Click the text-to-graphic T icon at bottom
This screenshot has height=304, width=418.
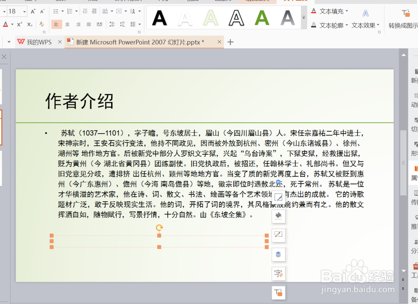pyautogui.click(x=278, y=292)
